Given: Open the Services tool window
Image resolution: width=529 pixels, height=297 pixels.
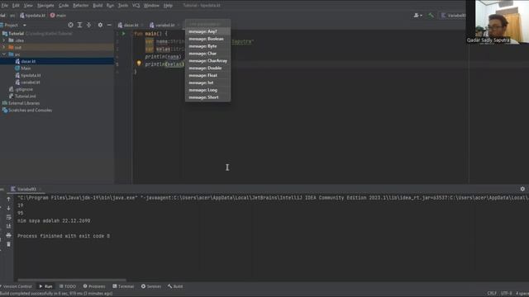Looking at the screenshot, I should (x=151, y=286).
